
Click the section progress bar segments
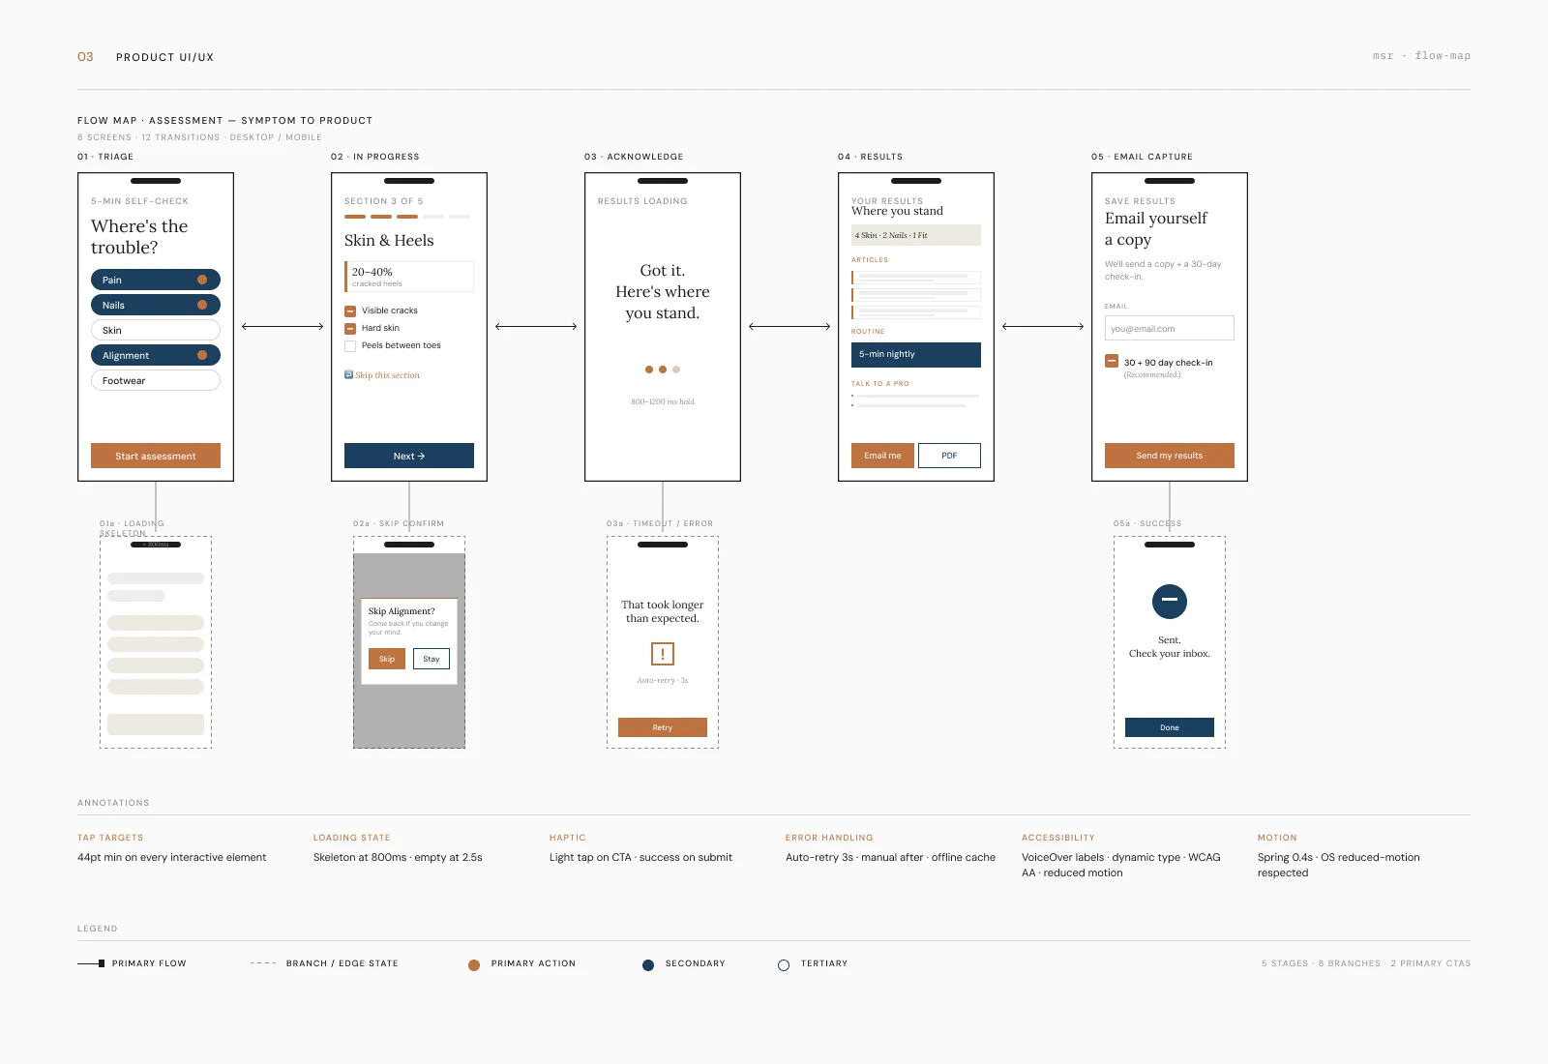point(407,217)
